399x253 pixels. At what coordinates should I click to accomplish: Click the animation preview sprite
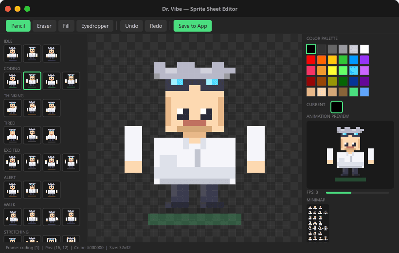[x=350, y=154]
